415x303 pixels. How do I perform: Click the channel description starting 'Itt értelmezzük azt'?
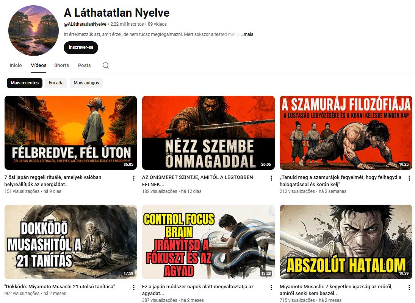151,34
